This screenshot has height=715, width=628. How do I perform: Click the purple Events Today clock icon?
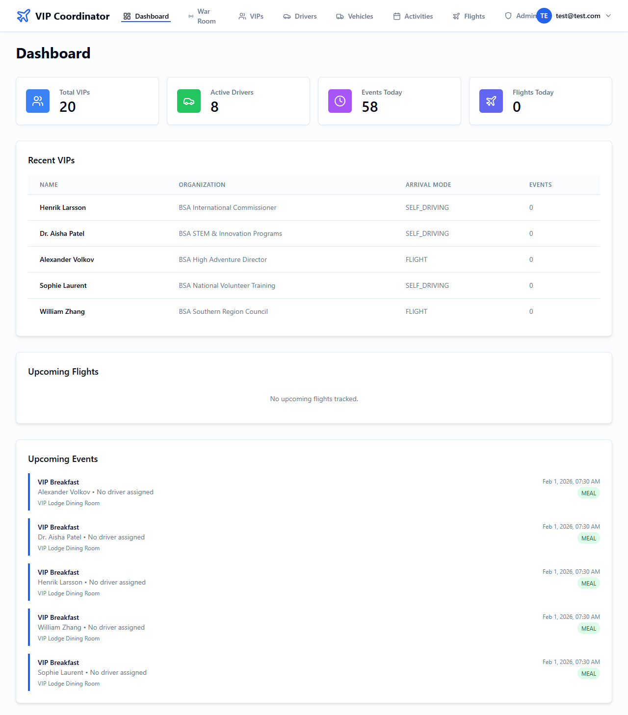[x=340, y=101]
